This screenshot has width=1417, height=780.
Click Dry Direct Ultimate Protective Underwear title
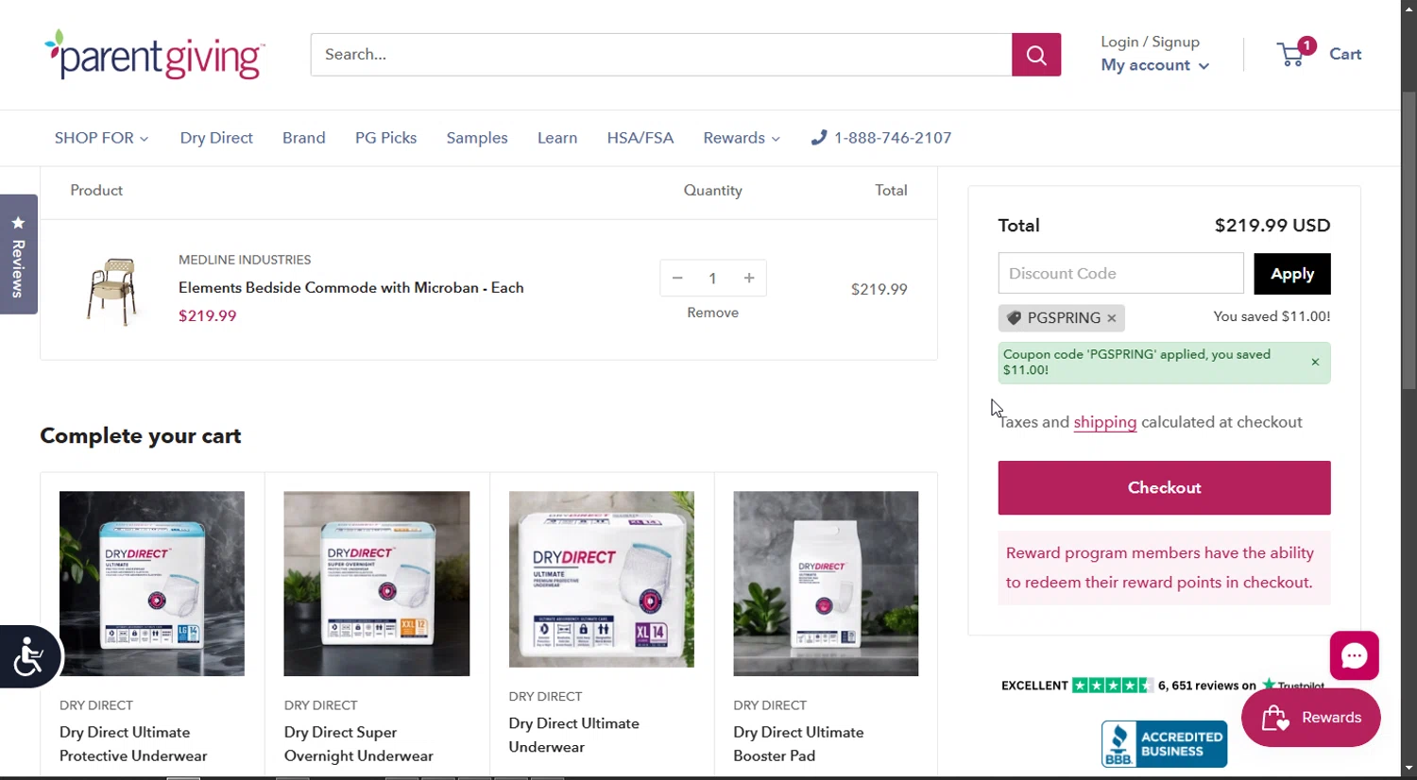tap(133, 744)
